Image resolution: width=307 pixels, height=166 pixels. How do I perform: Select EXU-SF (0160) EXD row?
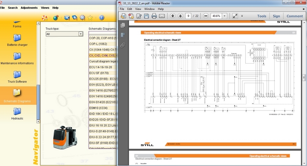(102, 143)
